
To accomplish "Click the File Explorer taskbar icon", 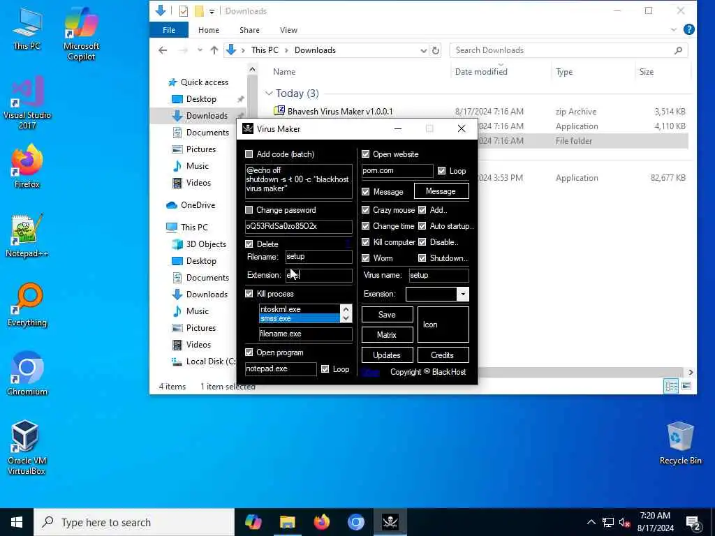I will (287, 522).
